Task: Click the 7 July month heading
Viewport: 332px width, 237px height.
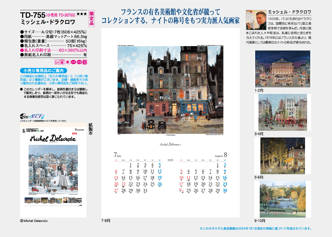Action: coord(117,155)
